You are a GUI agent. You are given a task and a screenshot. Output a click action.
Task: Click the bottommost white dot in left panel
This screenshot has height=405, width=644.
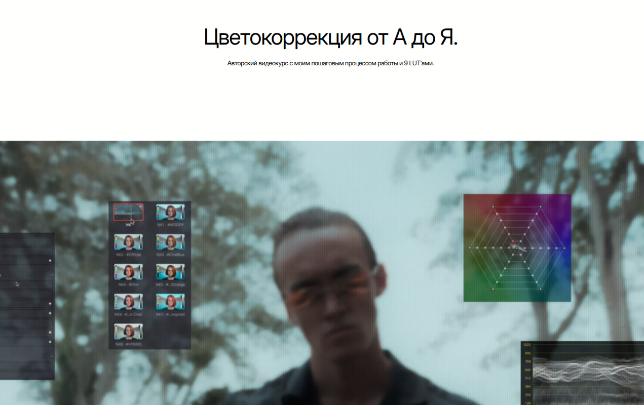[50, 342]
